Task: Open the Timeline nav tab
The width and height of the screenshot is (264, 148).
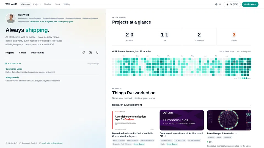Action: [48, 4]
